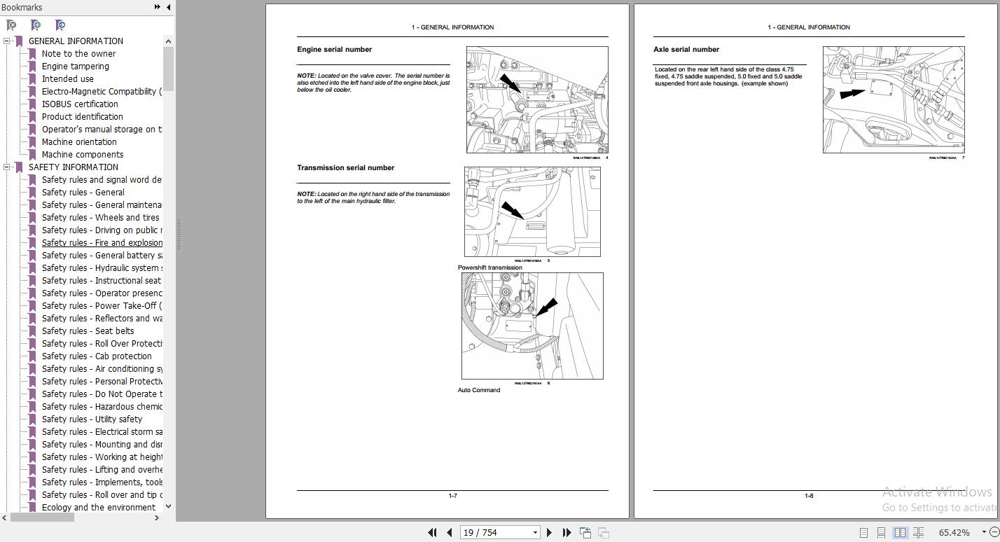Collapse the SAFETY INFORMATION bookmark tree
The height and width of the screenshot is (542, 1000).
coord(7,167)
